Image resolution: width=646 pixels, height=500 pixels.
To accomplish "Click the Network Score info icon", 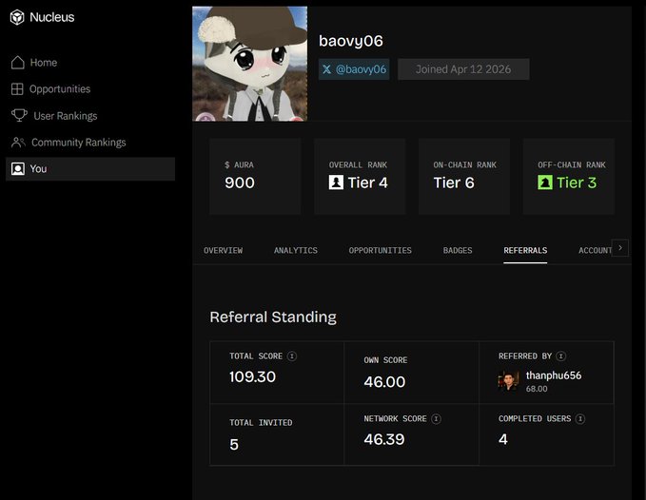I will pyautogui.click(x=436, y=418).
